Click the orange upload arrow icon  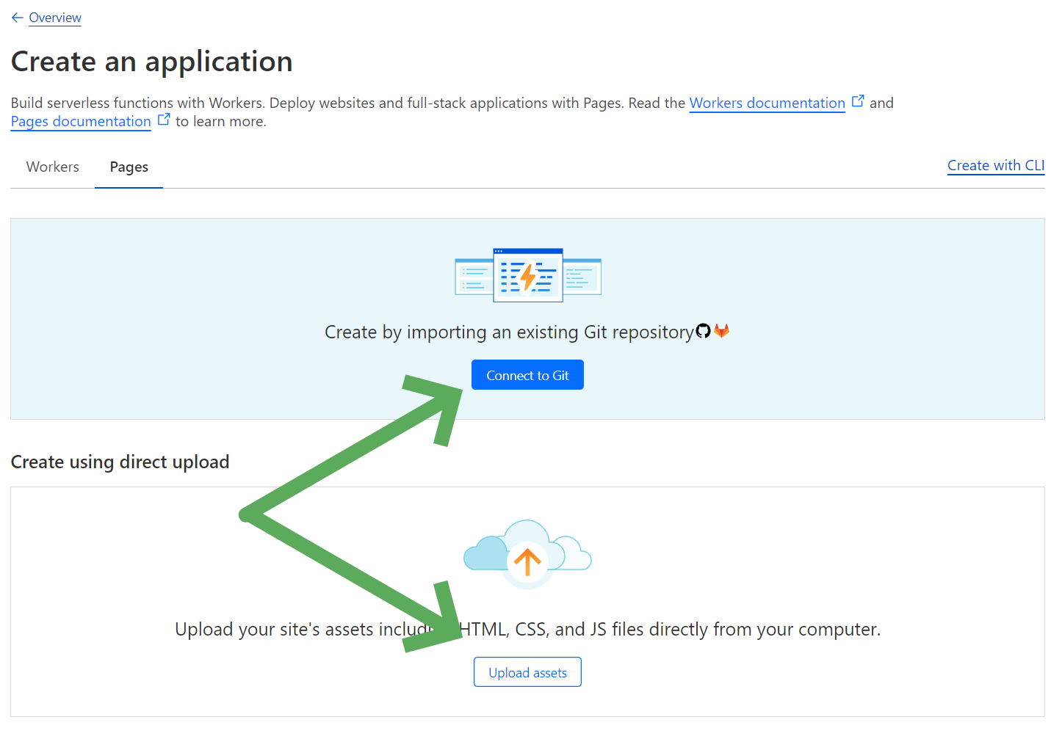527,561
